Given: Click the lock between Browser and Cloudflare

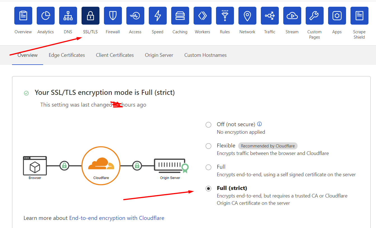Looking at the screenshot, I should pyautogui.click(x=64, y=166).
